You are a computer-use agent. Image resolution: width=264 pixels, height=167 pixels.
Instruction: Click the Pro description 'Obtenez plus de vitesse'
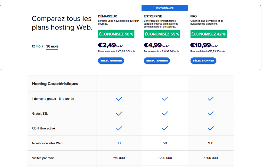(207, 22)
